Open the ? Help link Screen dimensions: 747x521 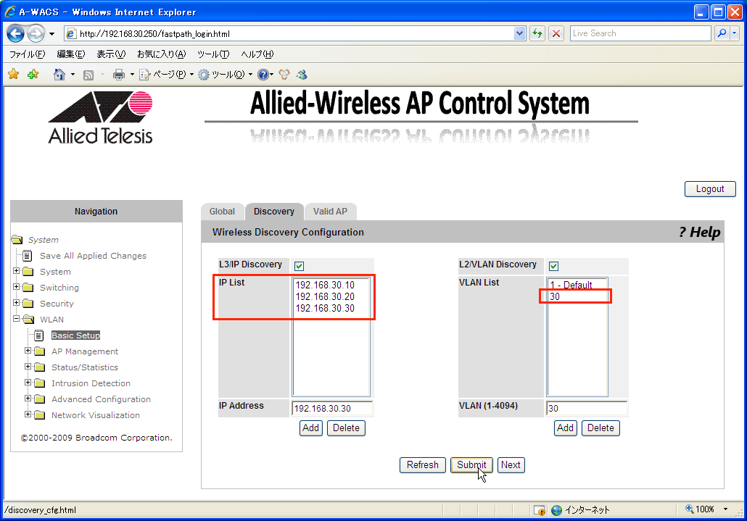(x=699, y=232)
